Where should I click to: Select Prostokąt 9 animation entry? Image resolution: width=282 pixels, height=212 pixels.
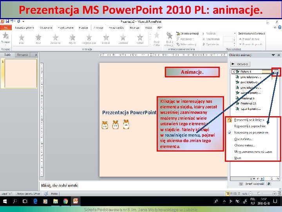click(x=247, y=98)
